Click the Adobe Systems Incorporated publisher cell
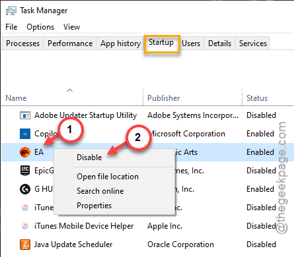This screenshot has width=294, height=257. click(193, 115)
